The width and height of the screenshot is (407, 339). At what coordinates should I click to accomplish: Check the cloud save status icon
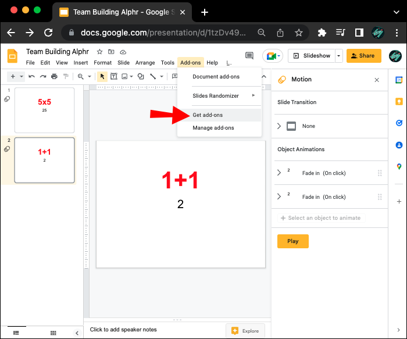[123, 52]
